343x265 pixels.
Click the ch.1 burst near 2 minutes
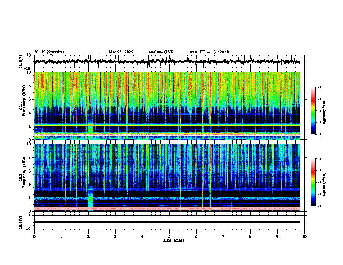point(91,128)
